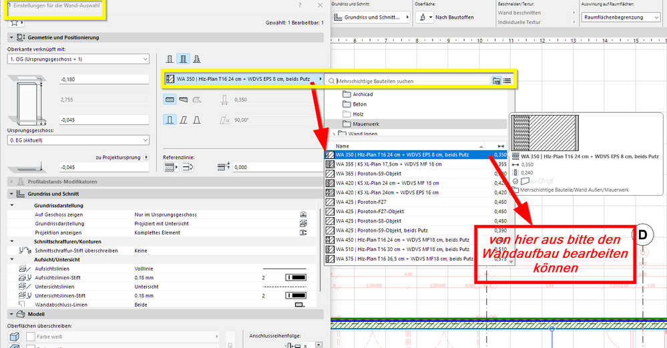This screenshot has height=348, width=667.
Task: Select 'WA 355 | KS XL-Plan 17,5cm' composite
Action: point(417,164)
